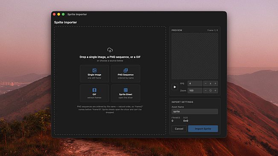This screenshot has height=156, width=278.
Task: Click the cloud upload icon in the drop zone
Action: 110,50
